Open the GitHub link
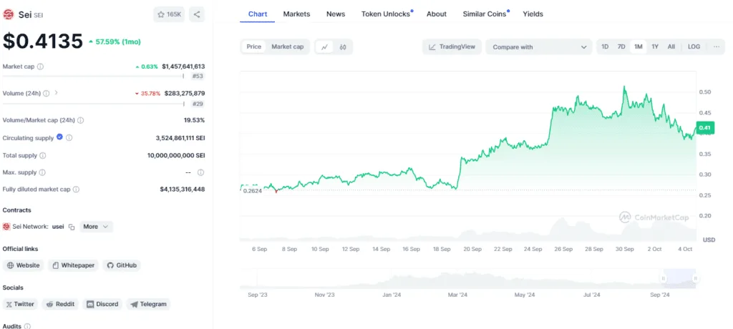733x329 pixels. click(122, 265)
